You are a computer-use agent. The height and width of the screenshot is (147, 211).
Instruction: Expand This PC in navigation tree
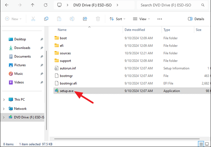4,100
